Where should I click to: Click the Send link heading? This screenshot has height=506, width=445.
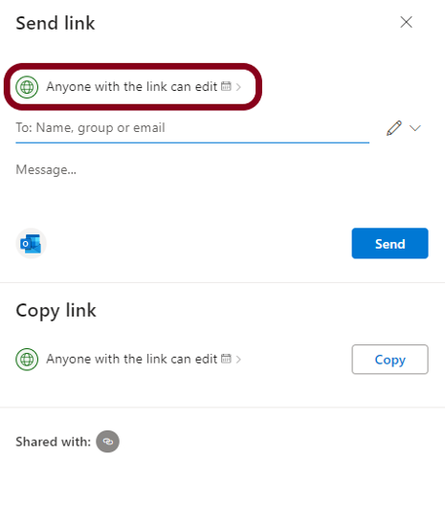(x=56, y=23)
